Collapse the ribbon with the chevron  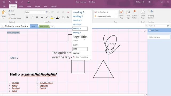point(169,22)
